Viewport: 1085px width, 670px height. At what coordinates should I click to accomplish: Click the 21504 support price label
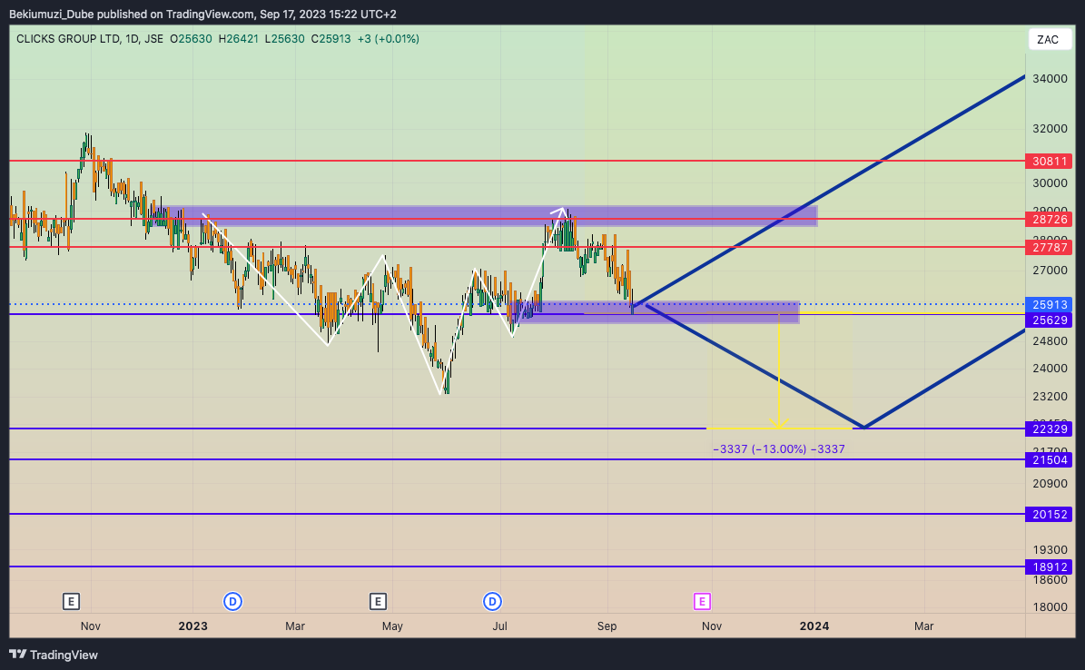tap(1049, 460)
